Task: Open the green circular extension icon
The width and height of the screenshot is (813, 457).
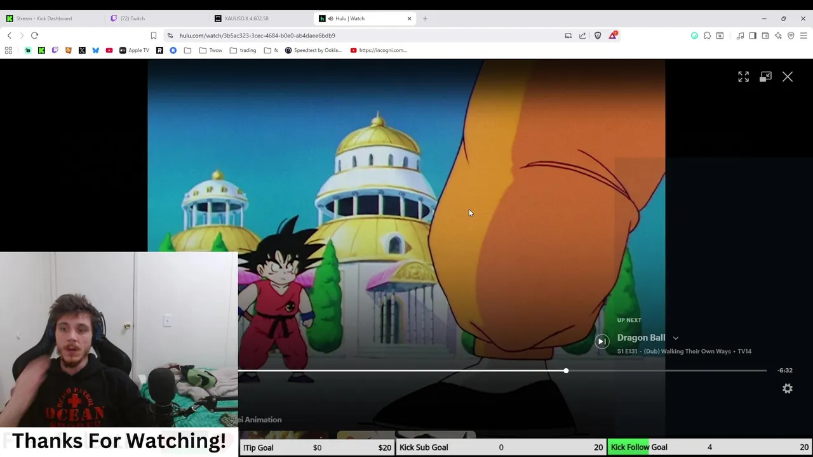Action: [x=694, y=36]
